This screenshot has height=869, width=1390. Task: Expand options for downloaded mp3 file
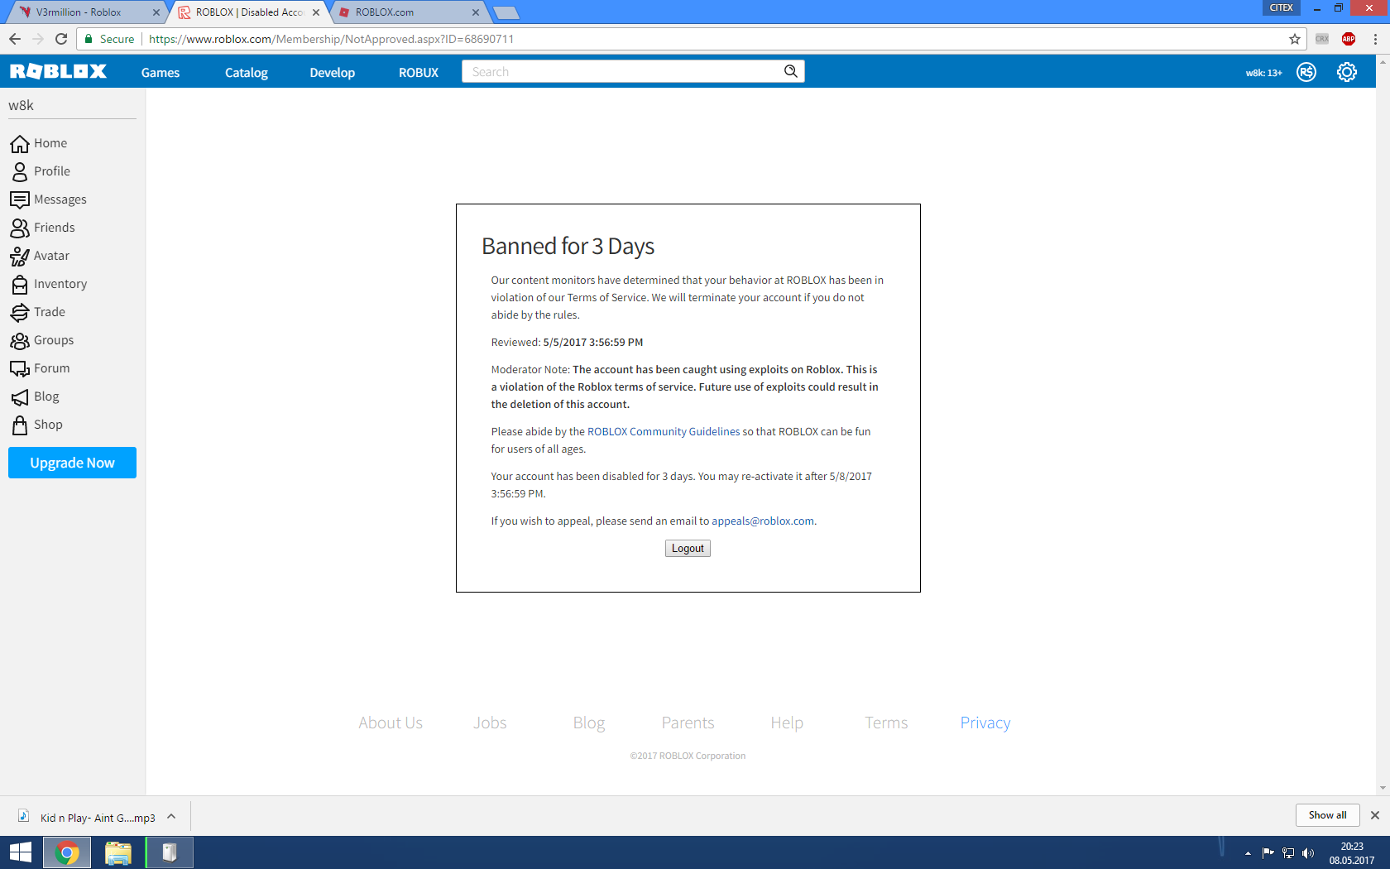pyautogui.click(x=171, y=817)
